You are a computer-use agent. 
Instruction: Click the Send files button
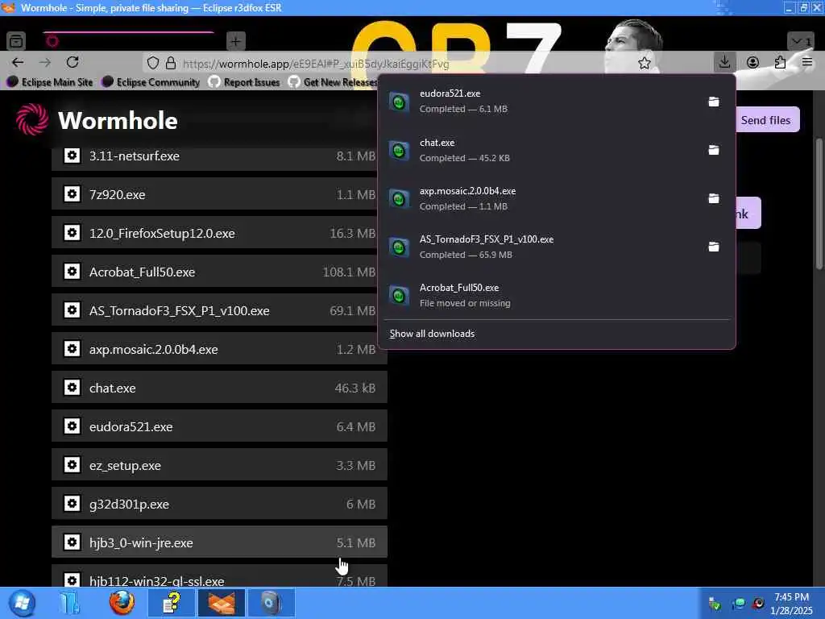point(767,120)
